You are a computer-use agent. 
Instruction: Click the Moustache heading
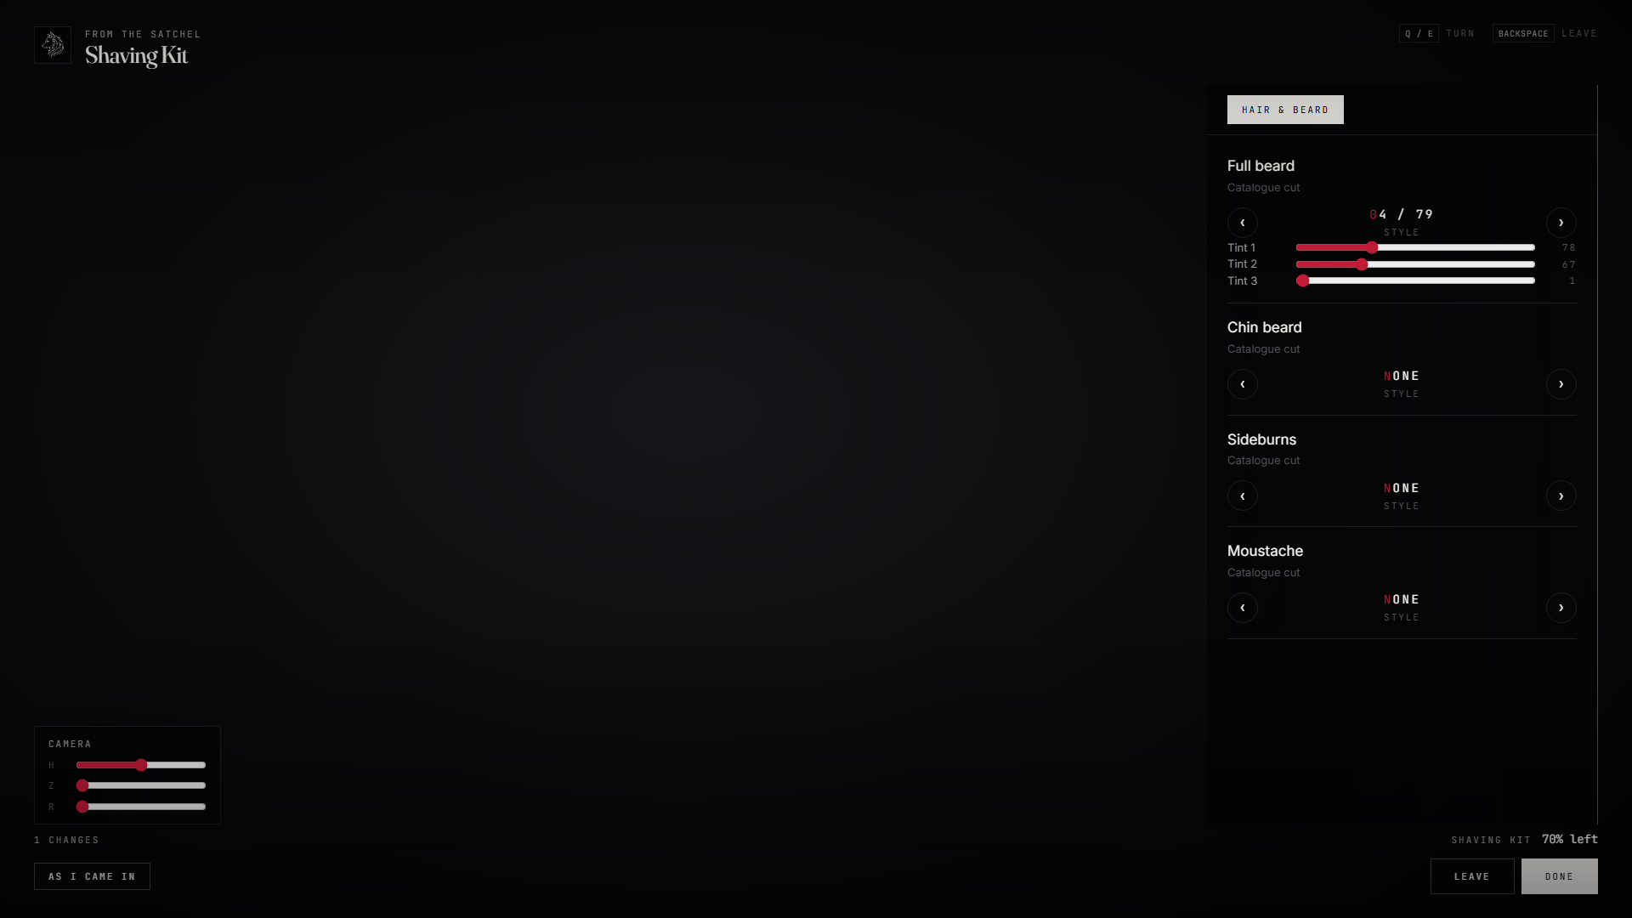1265,551
